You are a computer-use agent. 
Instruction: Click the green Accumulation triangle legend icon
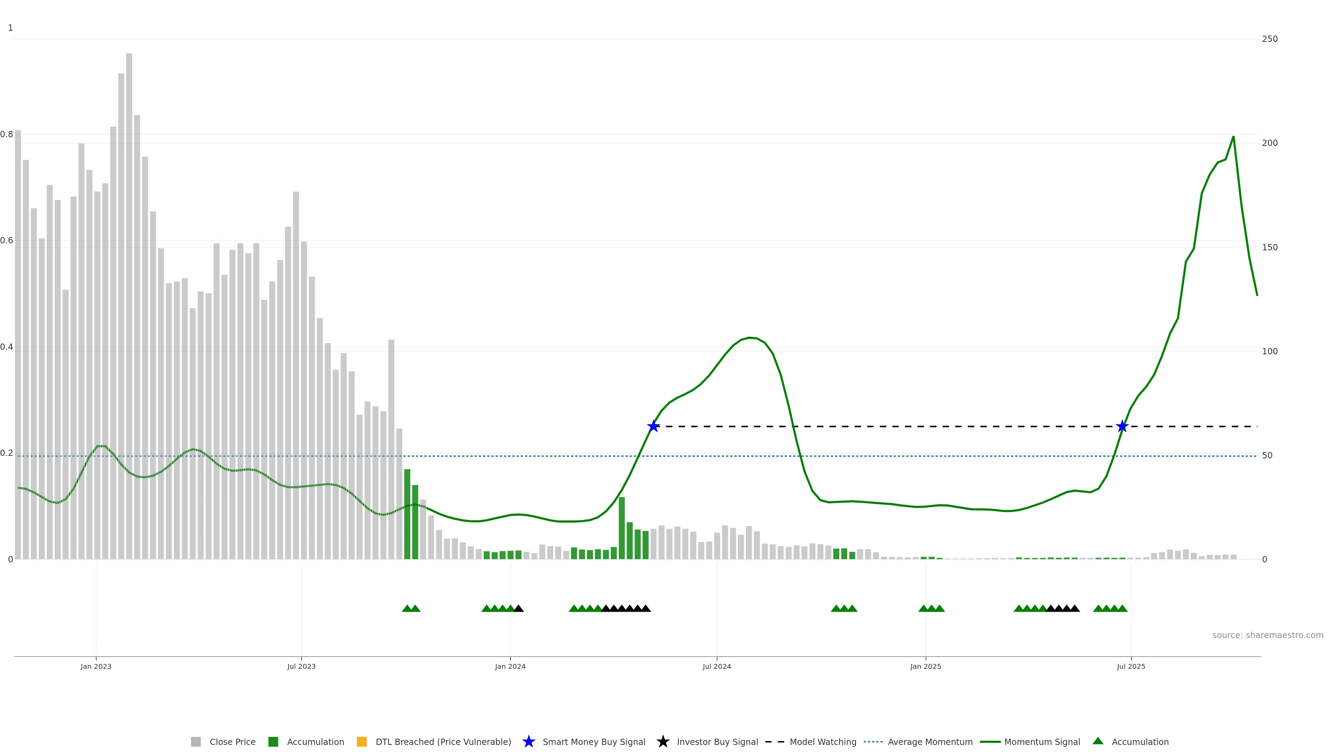tap(1098, 741)
